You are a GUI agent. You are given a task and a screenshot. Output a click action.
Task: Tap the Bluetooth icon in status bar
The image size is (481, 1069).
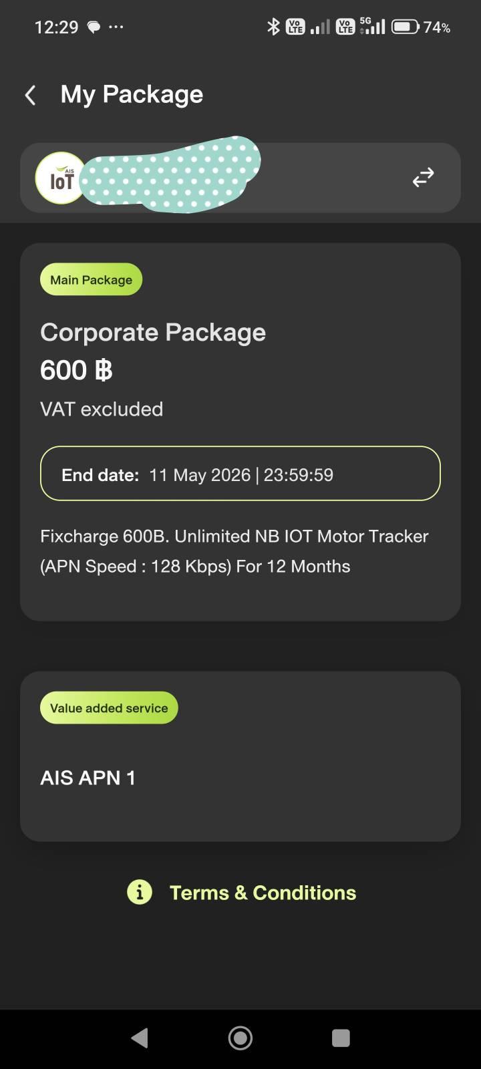pos(273,27)
